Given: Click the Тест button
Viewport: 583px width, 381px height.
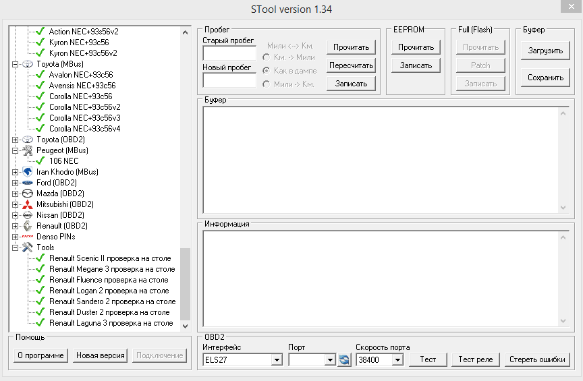Looking at the screenshot, I should click(428, 359).
